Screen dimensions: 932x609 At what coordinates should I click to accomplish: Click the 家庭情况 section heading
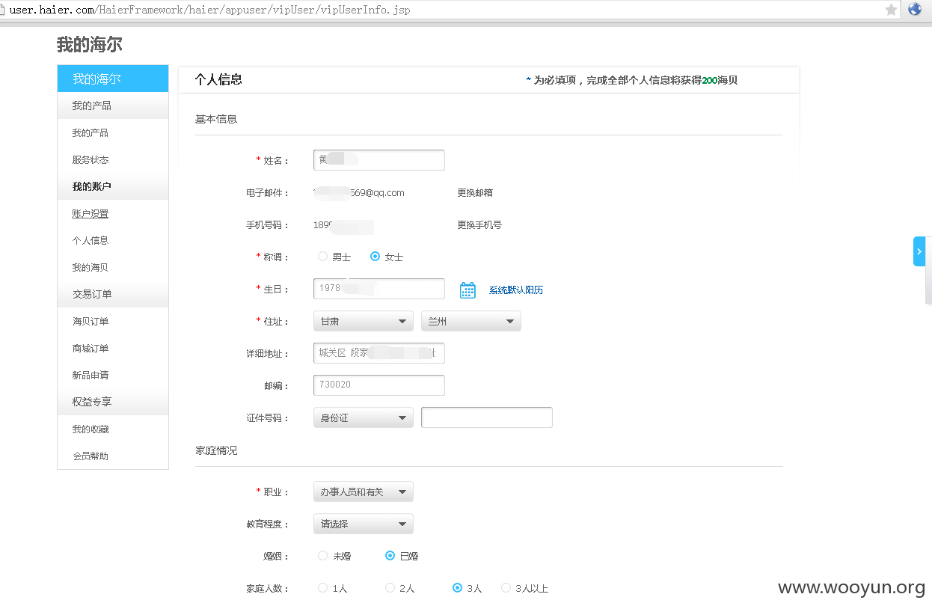(x=216, y=450)
